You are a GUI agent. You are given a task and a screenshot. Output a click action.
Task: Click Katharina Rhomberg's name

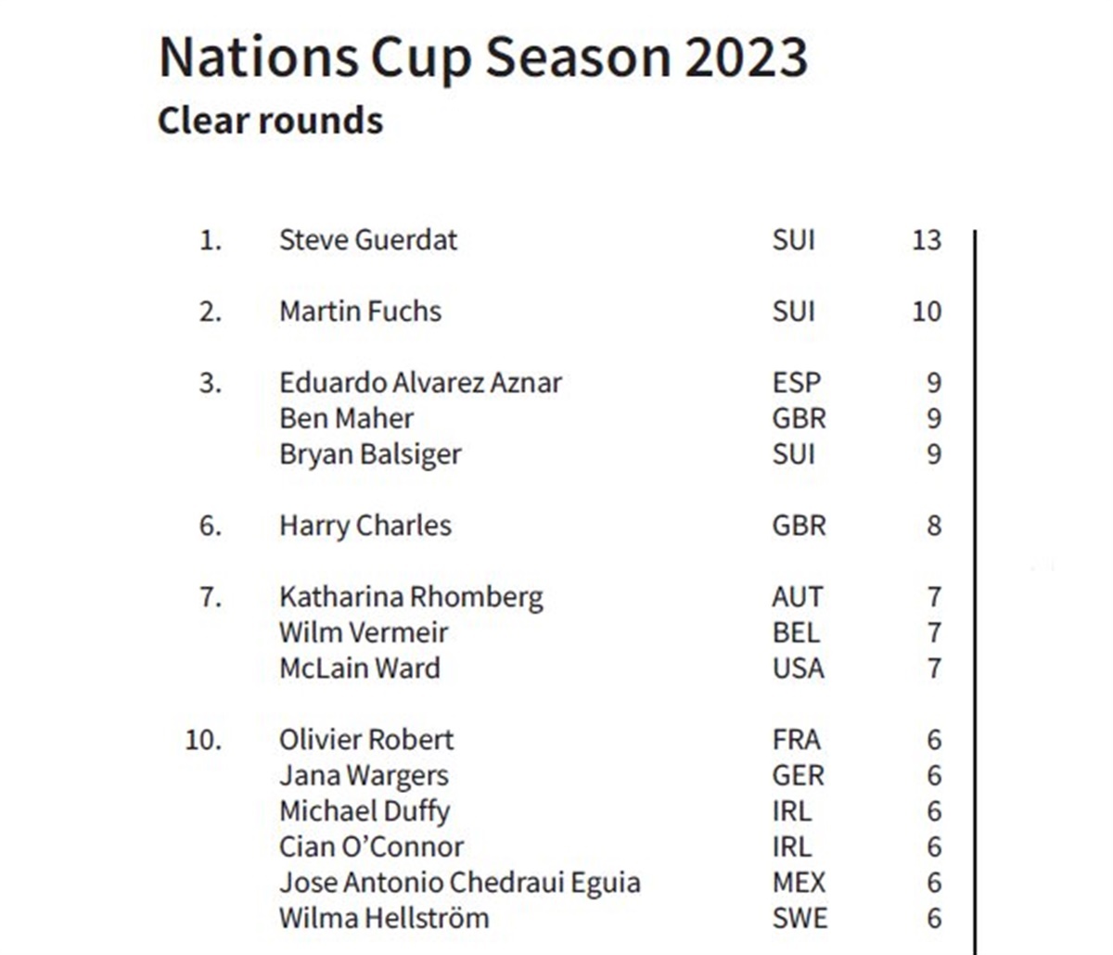(411, 597)
